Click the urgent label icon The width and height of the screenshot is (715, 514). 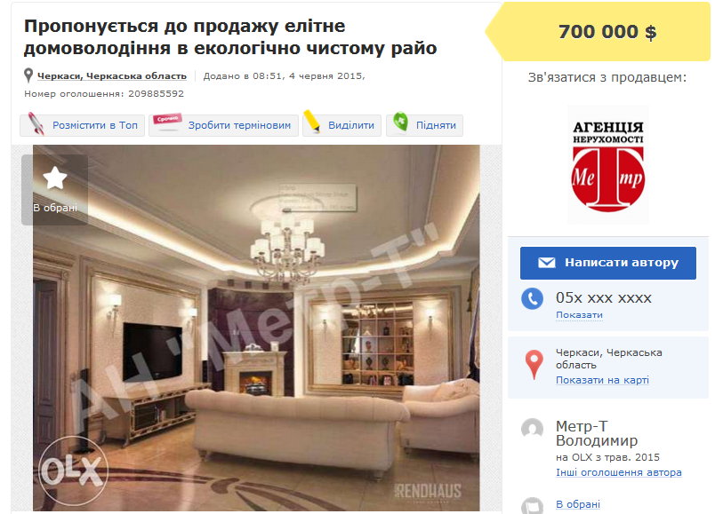click(x=167, y=121)
